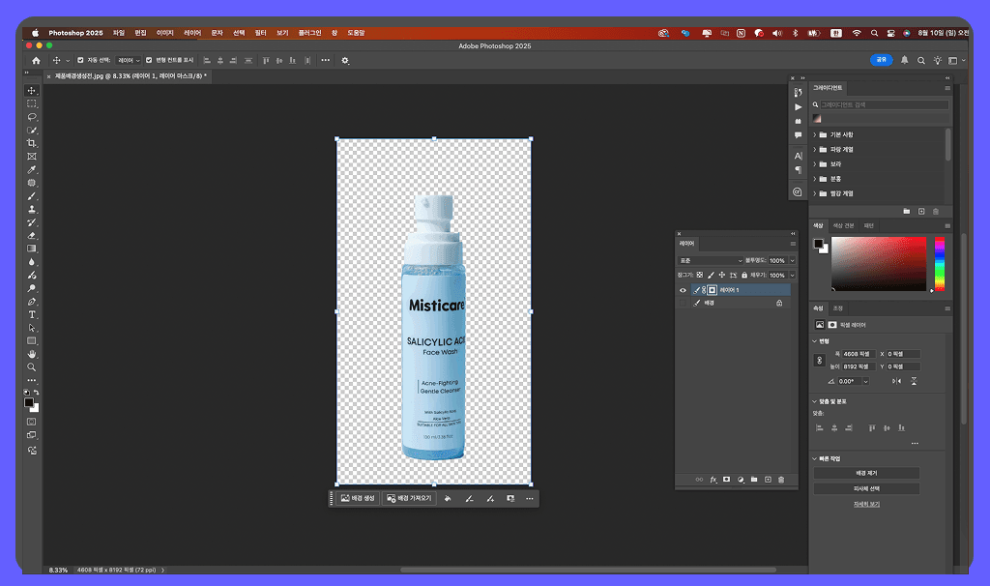Flip horizontally in Properties panel
Viewport: 990px width, 586px height.
pyautogui.click(x=896, y=381)
